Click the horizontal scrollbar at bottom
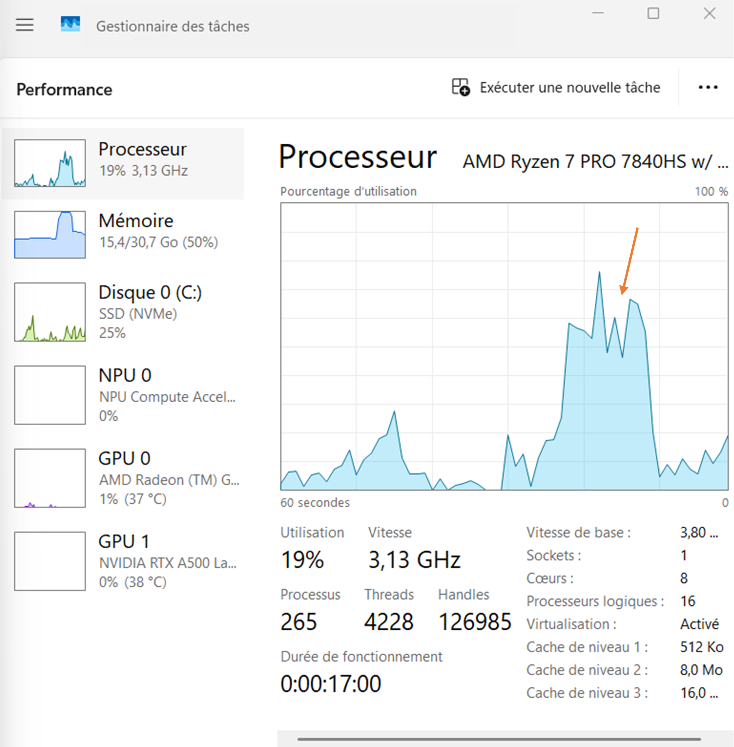The width and height of the screenshot is (734, 747). coord(498,739)
